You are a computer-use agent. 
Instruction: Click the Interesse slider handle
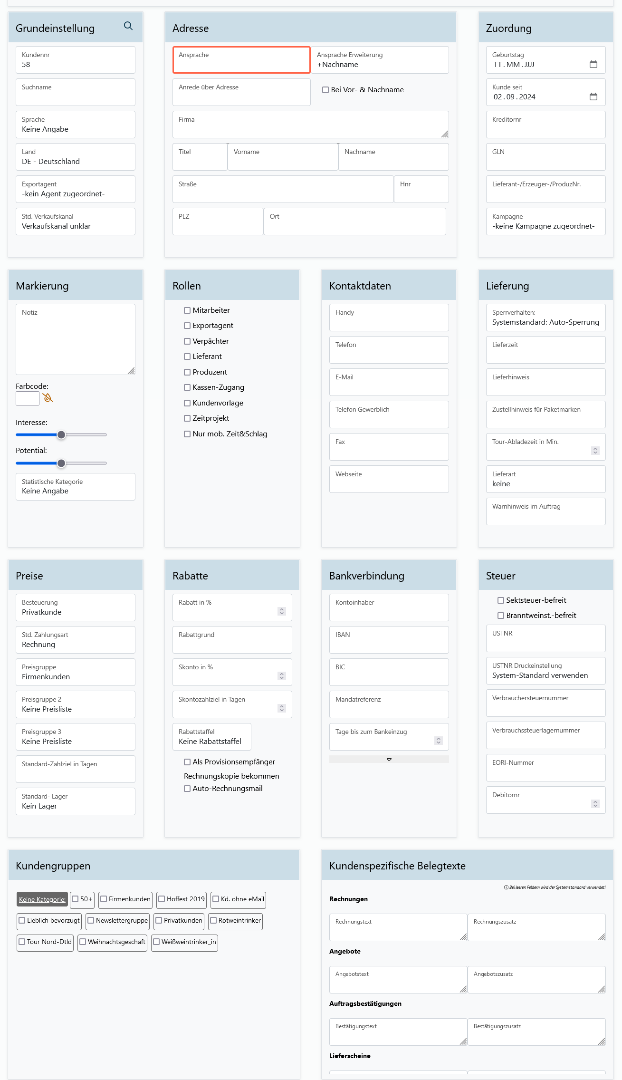pyautogui.click(x=61, y=435)
